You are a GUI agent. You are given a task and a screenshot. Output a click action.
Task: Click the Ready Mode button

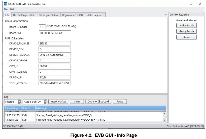click(x=187, y=31)
